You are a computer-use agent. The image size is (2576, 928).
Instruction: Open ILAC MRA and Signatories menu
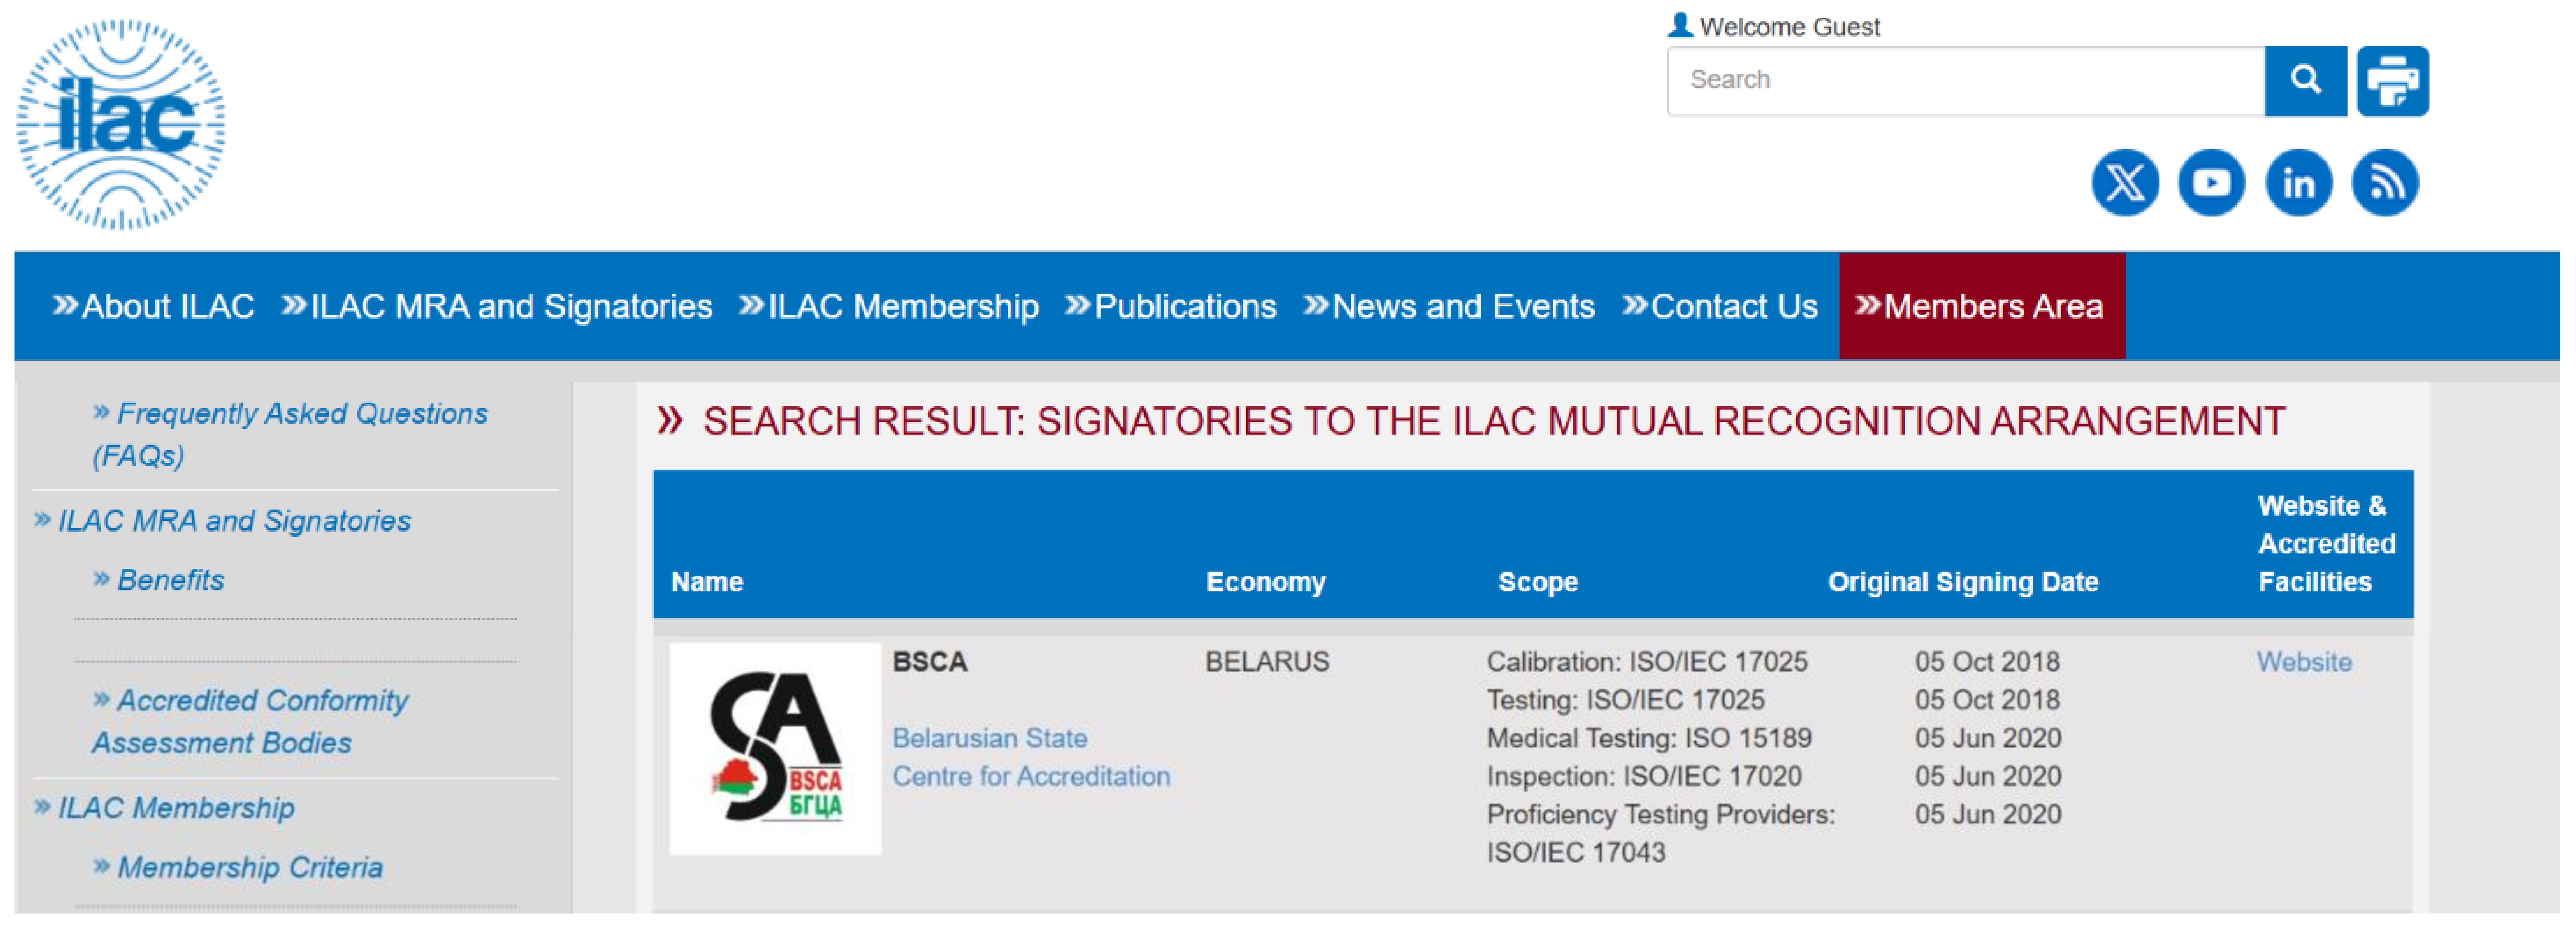coord(497,306)
